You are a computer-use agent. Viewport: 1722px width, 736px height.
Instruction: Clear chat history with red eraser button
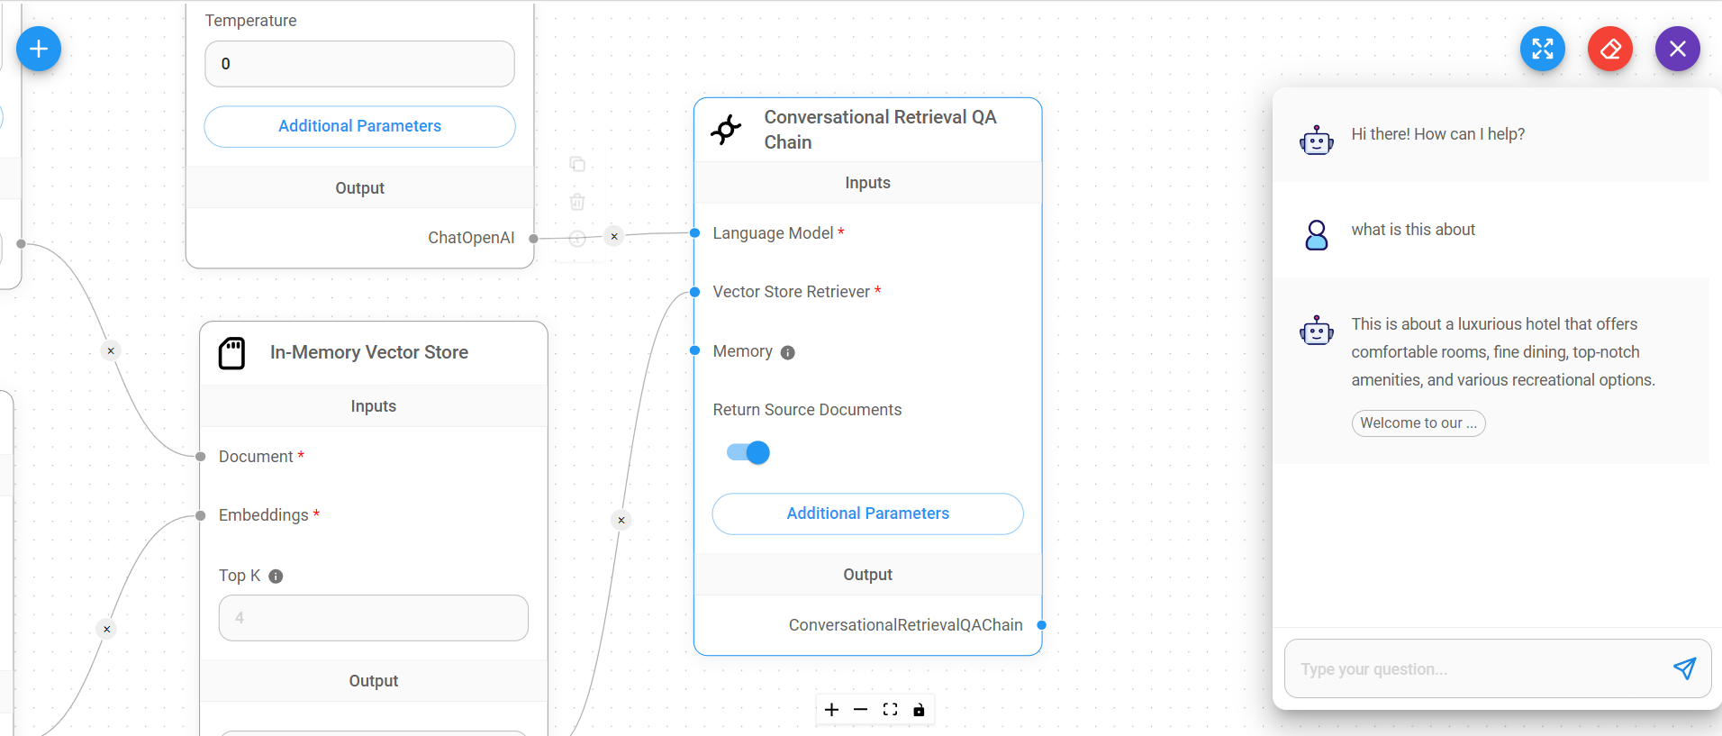point(1609,49)
